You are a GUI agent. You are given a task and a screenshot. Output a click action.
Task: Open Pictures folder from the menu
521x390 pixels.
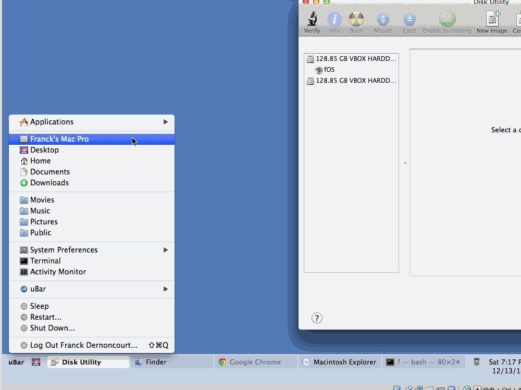92,222
